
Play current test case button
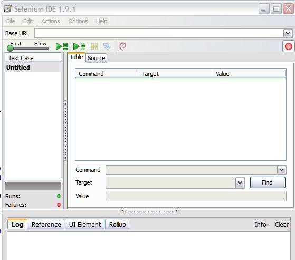pos(79,46)
